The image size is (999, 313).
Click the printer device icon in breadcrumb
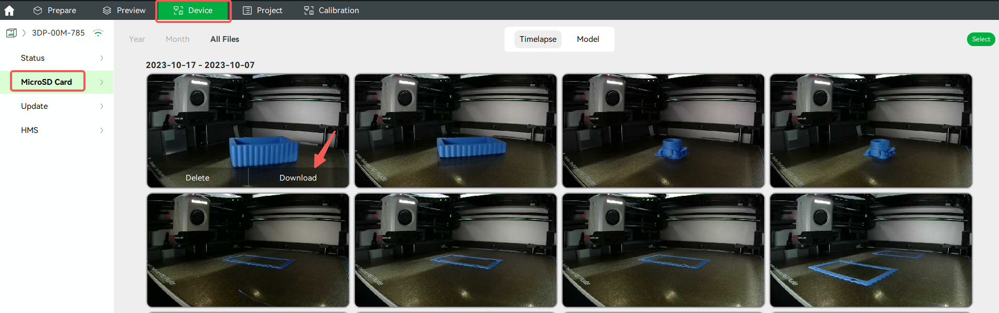coord(12,33)
